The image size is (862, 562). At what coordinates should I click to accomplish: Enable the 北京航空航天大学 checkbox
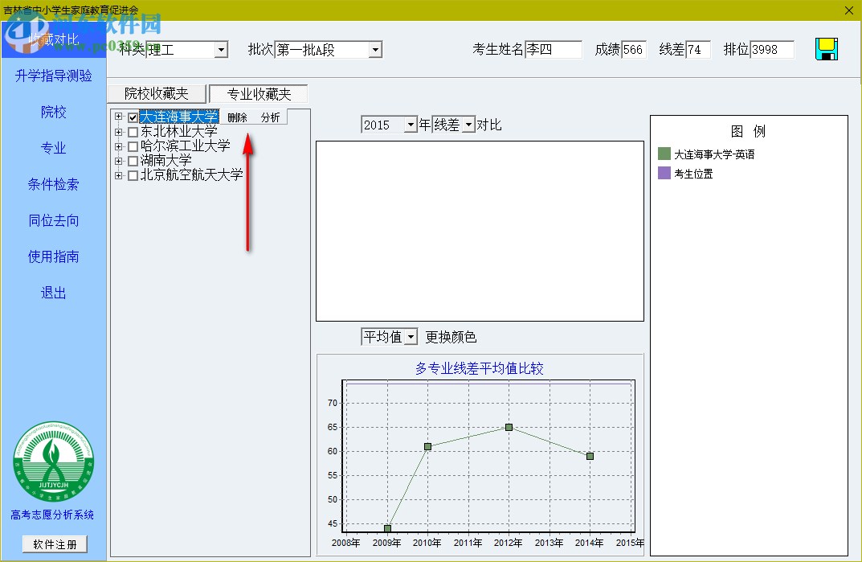133,174
